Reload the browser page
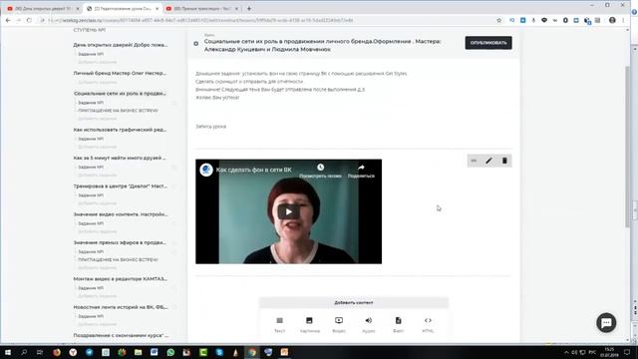Viewport: 638px width, 359px height. point(29,20)
